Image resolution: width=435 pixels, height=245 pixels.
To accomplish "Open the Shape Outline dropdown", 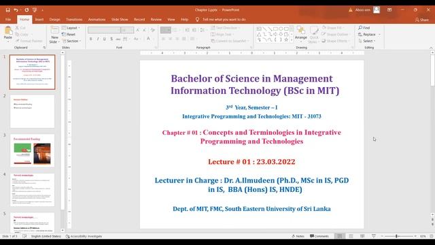I will (335, 35).
